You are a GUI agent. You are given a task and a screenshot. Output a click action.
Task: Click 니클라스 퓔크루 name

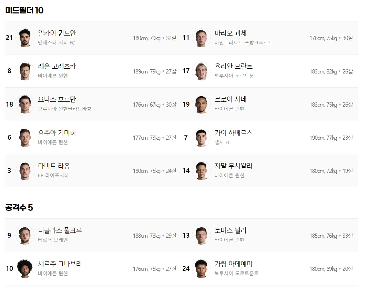(x=60, y=230)
